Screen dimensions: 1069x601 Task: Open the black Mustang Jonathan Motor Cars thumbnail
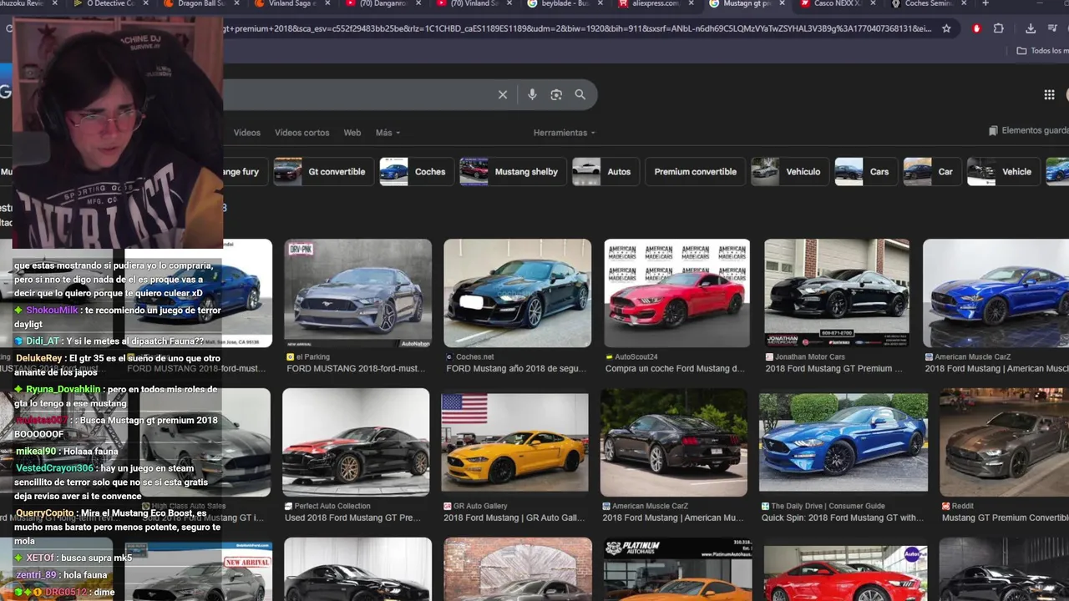[x=837, y=293]
